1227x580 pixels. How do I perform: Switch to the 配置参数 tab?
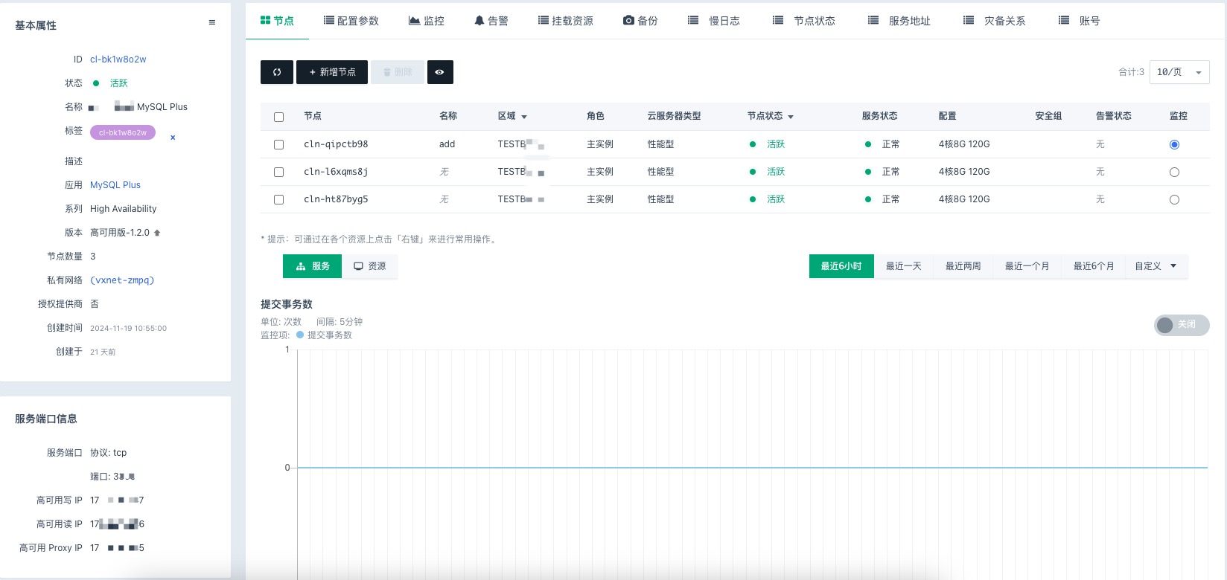coord(351,21)
